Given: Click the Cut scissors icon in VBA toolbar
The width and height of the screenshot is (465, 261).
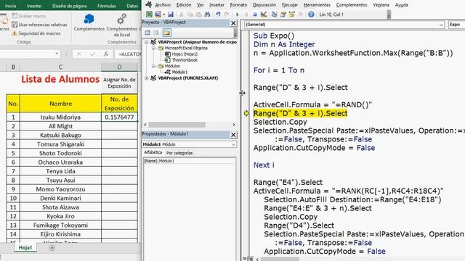Looking at the screenshot, I should coord(181,14).
